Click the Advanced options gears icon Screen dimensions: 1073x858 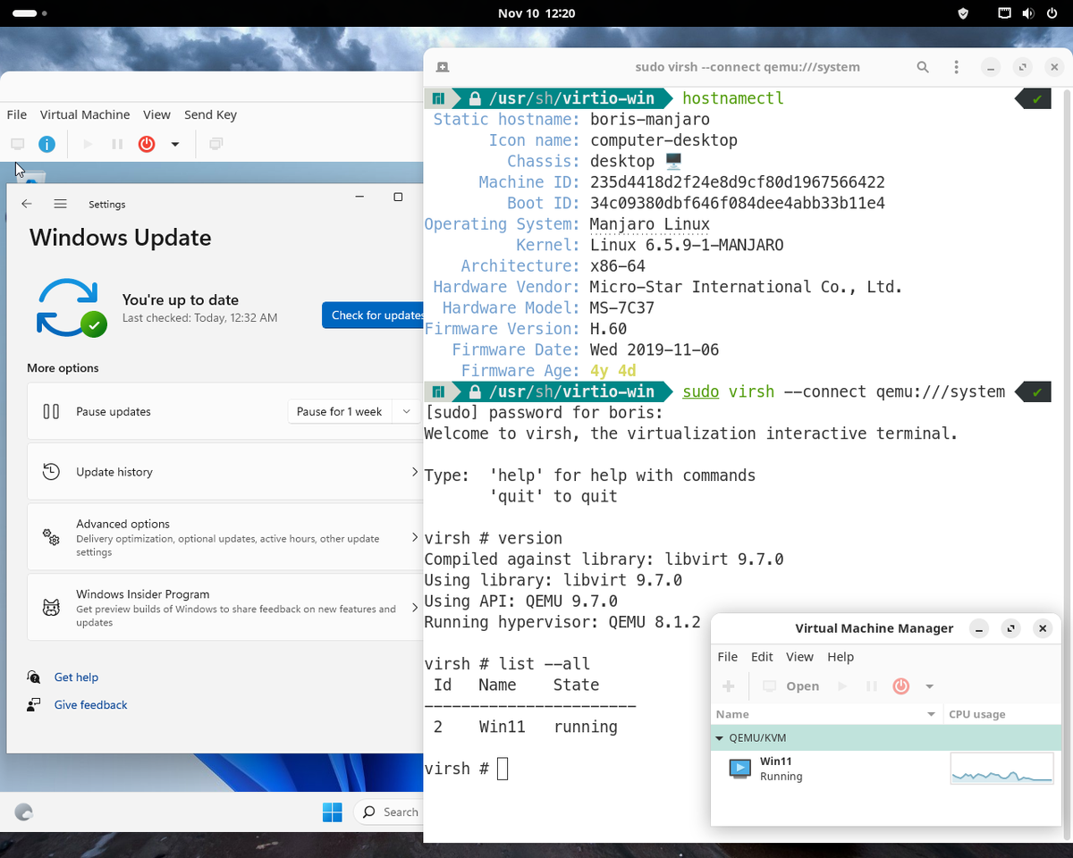51,537
